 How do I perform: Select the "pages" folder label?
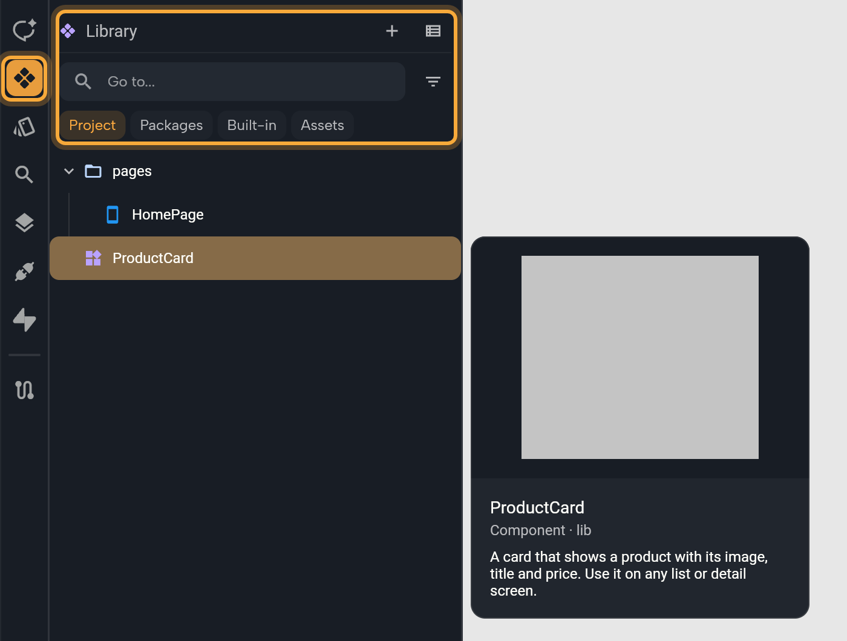point(132,172)
